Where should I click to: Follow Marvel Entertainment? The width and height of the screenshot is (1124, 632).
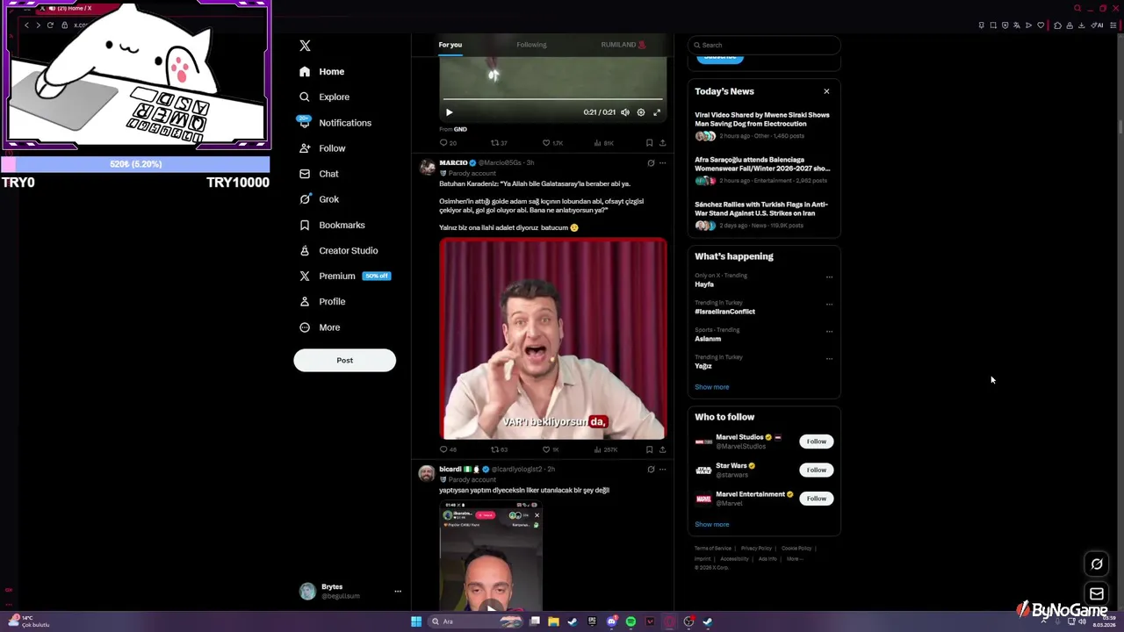point(816,499)
